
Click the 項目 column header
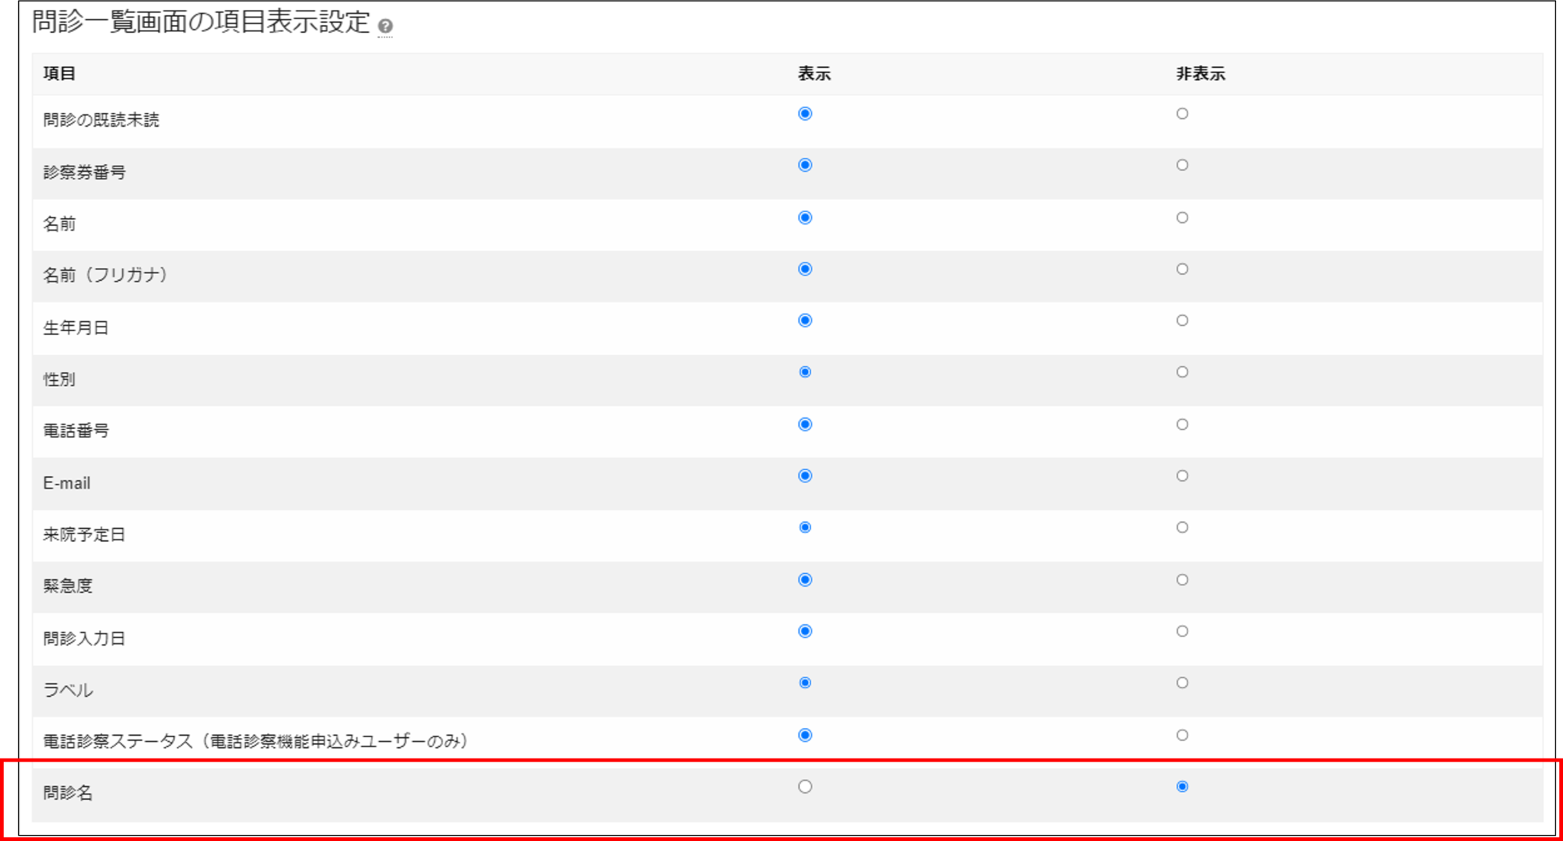tap(60, 74)
